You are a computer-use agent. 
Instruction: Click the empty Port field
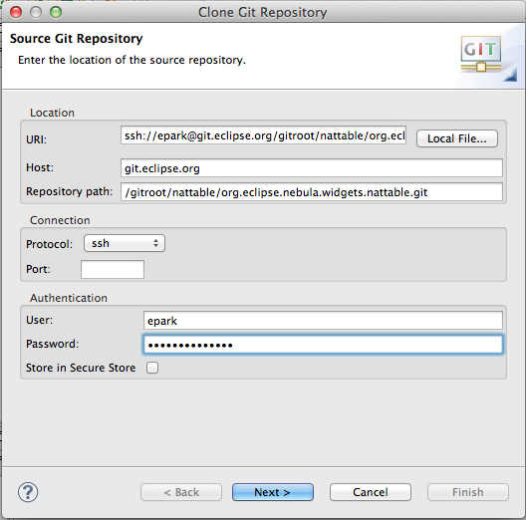pos(113,269)
